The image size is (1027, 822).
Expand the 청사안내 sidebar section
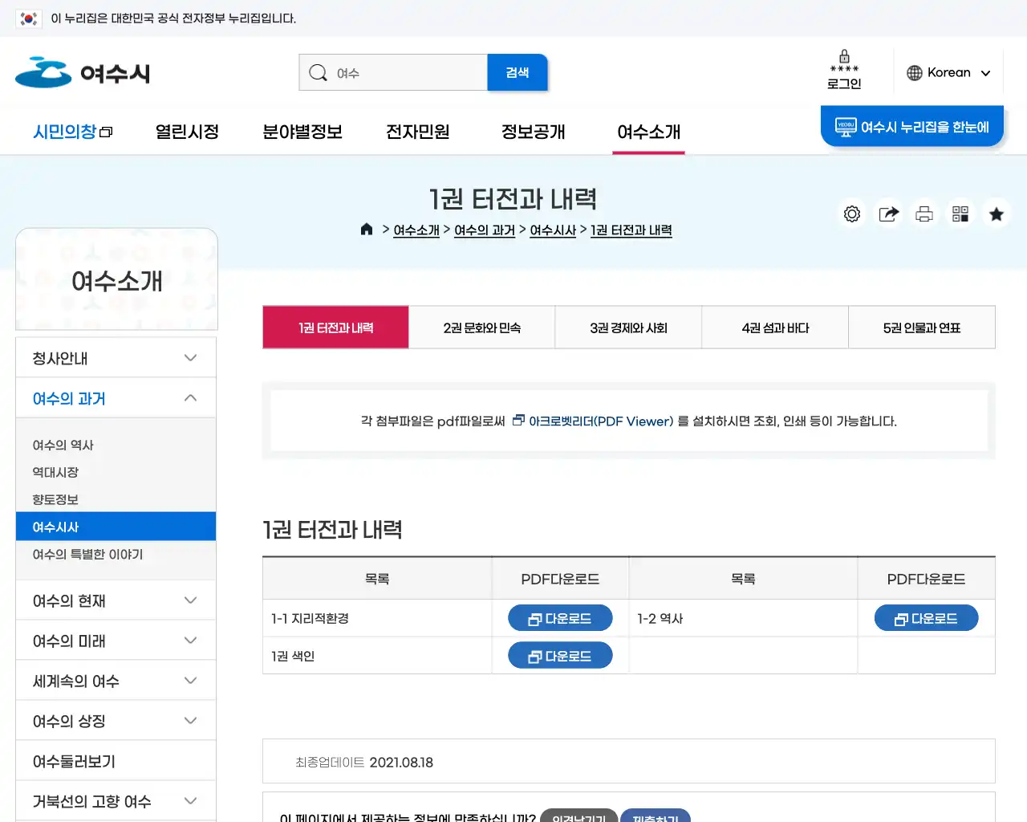190,358
